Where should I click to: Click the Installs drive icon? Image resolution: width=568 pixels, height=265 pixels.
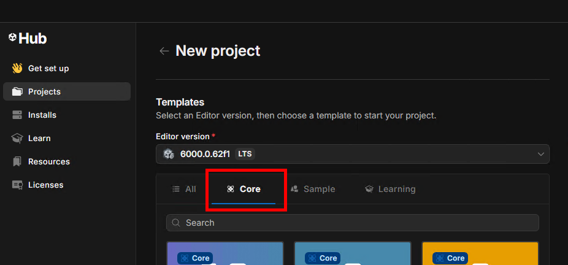point(17,115)
